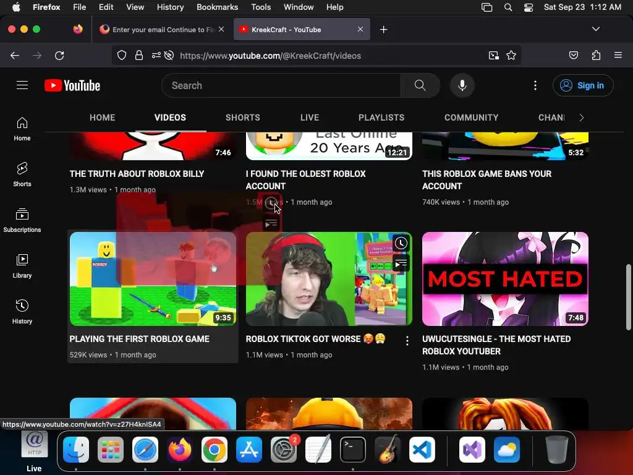
Task: Bookmark this page with star icon
Action: (x=511, y=55)
